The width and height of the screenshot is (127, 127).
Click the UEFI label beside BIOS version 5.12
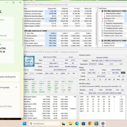tap(121, 64)
